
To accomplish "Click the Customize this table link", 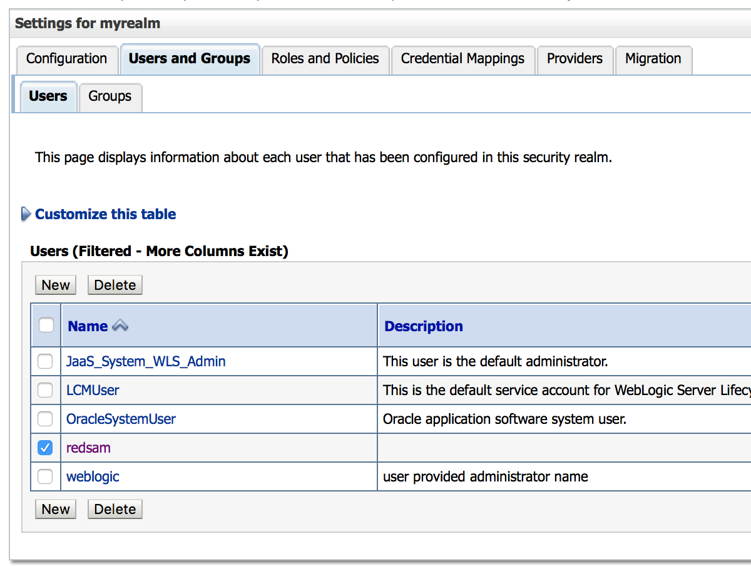I will tap(105, 214).
